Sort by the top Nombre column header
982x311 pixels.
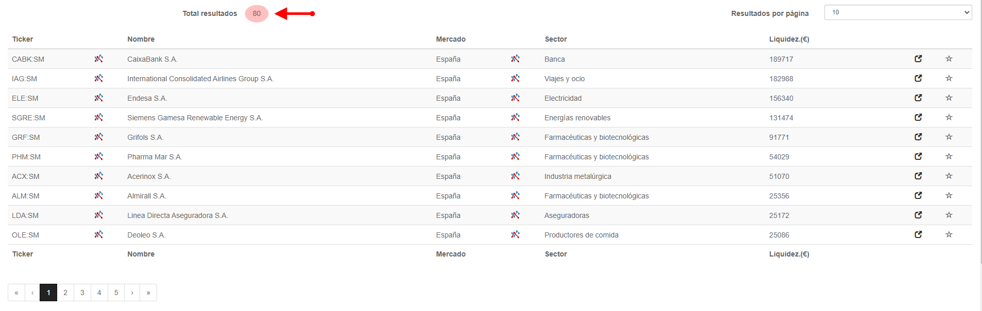tap(141, 39)
